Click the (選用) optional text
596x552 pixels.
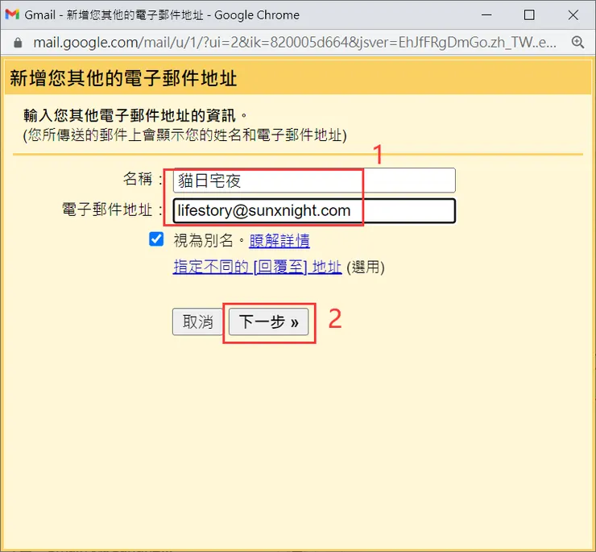(366, 268)
